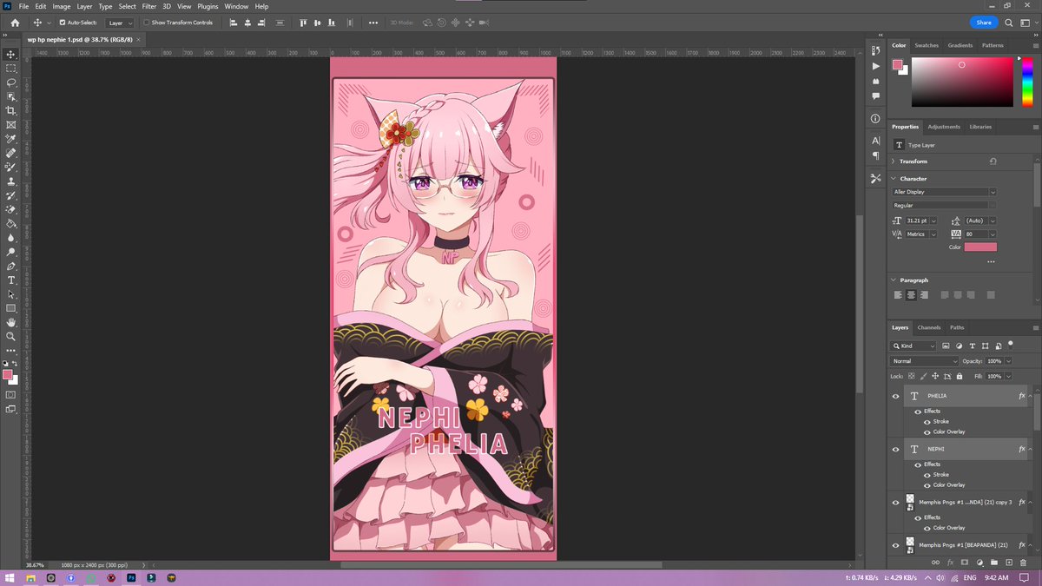This screenshot has height=586, width=1042.
Task: Delete layer with trash icon
Action: [1023, 563]
